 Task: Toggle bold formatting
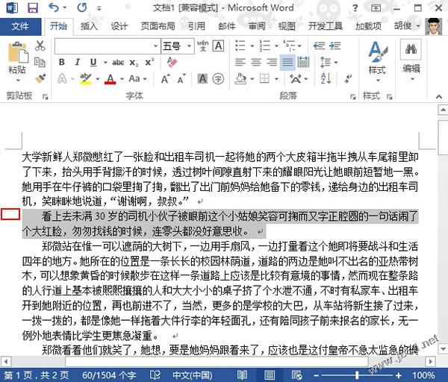click(61, 62)
